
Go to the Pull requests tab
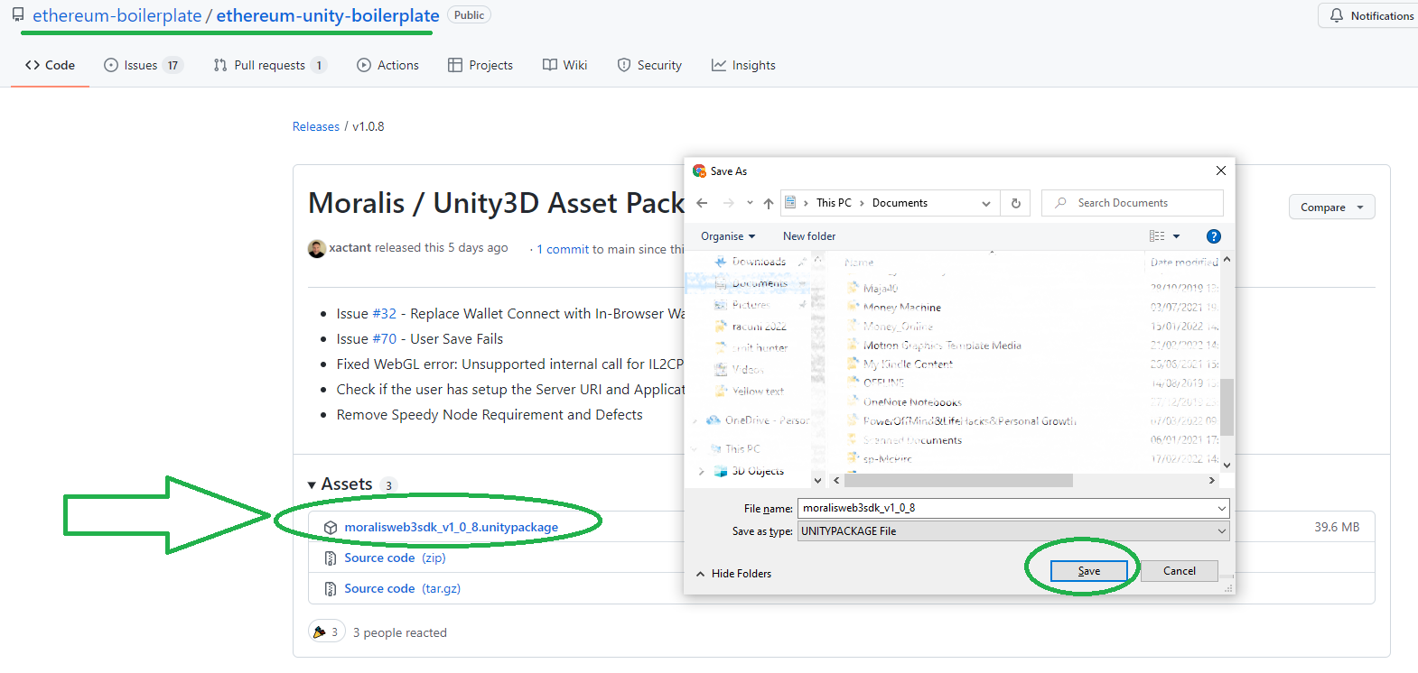pos(269,65)
